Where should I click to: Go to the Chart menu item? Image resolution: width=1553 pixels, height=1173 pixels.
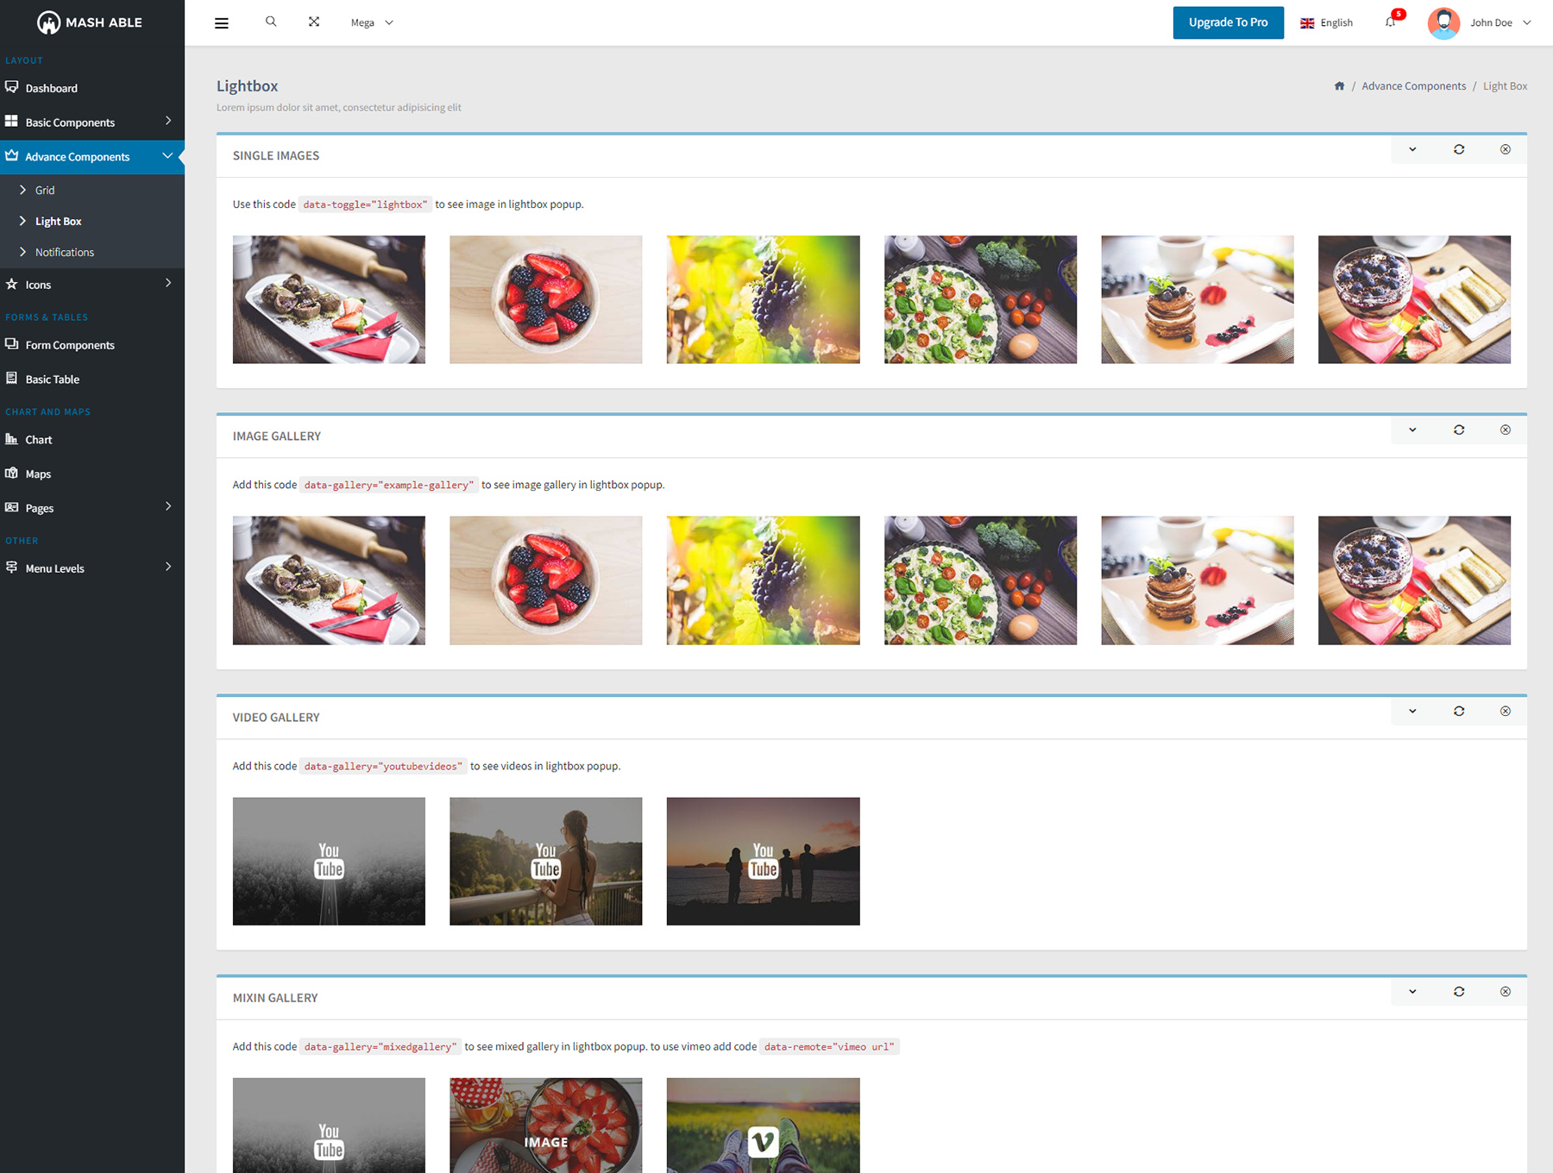39,440
